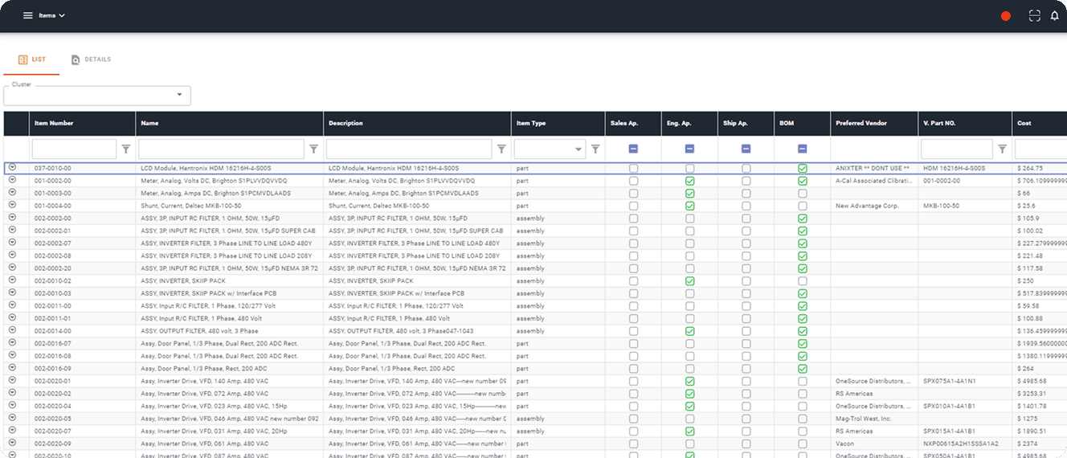Open the Cluster dropdown
This screenshot has height=458, width=1067.
(97, 96)
